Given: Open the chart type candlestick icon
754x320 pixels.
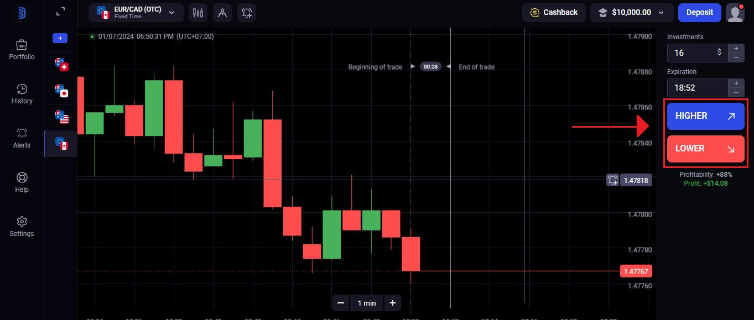Looking at the screenshot, I should (198, 13).
